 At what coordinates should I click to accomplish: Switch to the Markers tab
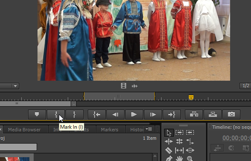pos(110,130)
